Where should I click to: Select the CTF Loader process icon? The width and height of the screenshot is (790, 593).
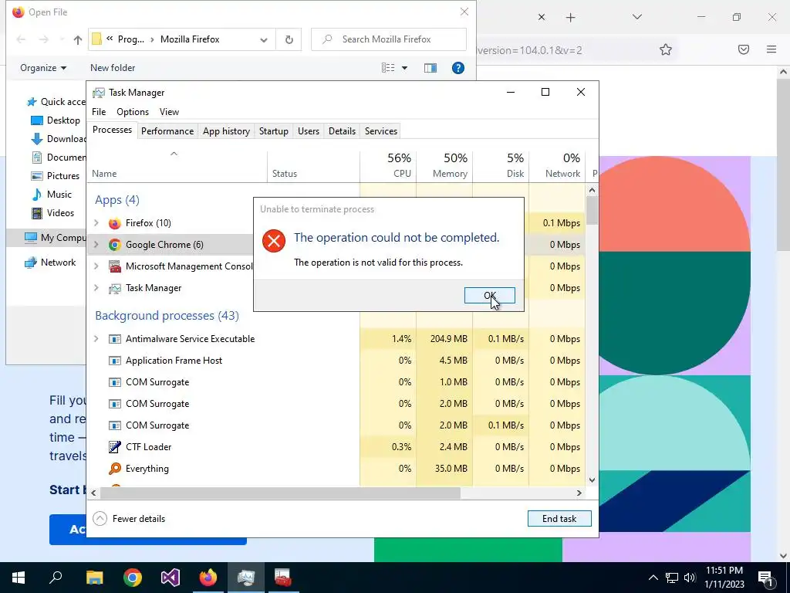point(115,447)
